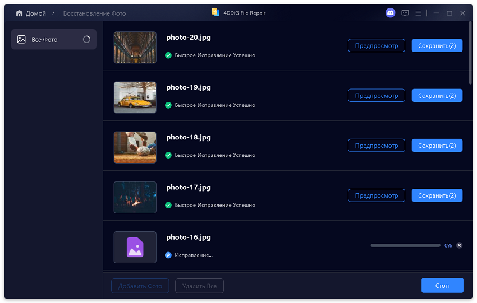477x303 pixels.
Task: Click the photo icon beside Все Фото
Action: (x=21, y=40)
